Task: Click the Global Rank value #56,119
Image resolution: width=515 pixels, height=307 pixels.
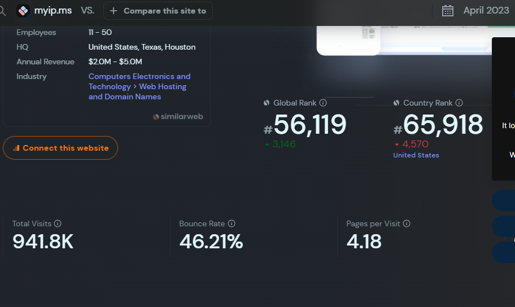Action: tap(305, 125)
